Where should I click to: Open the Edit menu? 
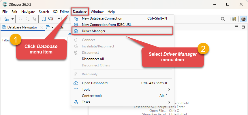(x=14, y=12)
